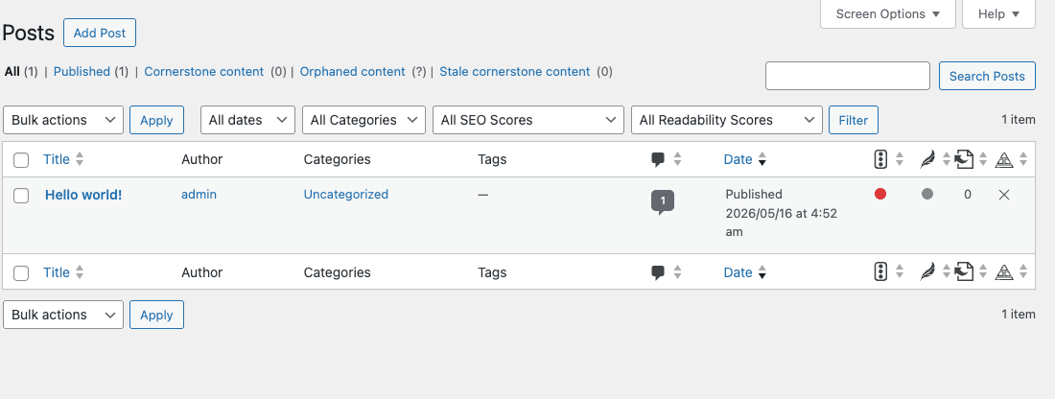Click the bottom Apply button

coord(156,315)
